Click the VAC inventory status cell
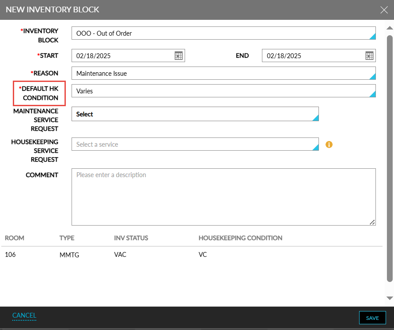 coord(120,255)
